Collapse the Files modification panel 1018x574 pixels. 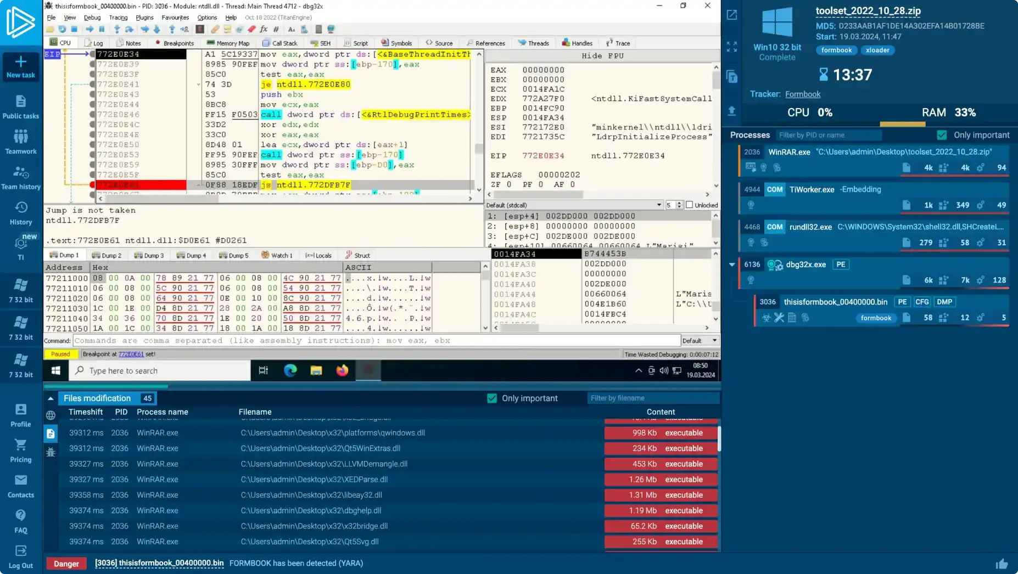tap(51, 398)
